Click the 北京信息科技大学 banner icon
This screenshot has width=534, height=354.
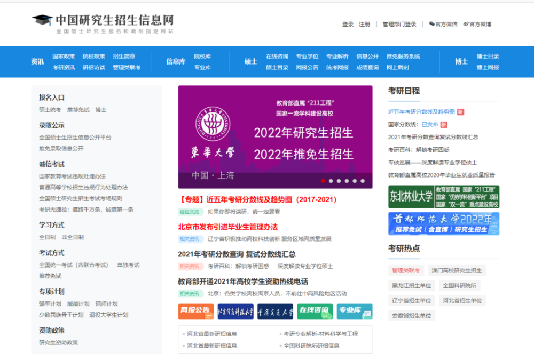pyautogui.click(x=235, y=311)
